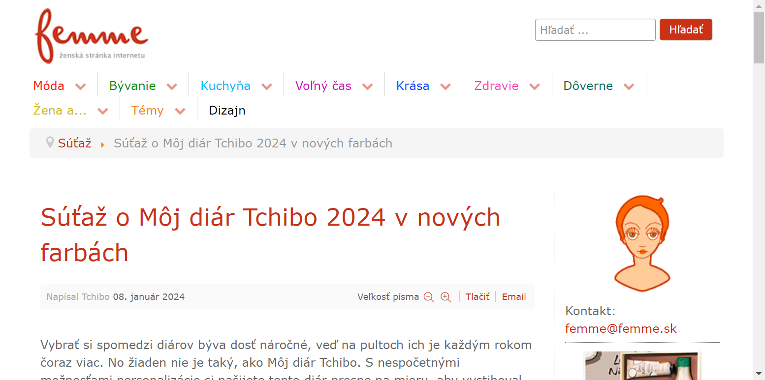Expand the Krása menu chevron

point(446,87)
